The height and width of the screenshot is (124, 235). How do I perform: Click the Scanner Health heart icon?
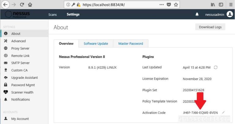(x=6, y=92)
